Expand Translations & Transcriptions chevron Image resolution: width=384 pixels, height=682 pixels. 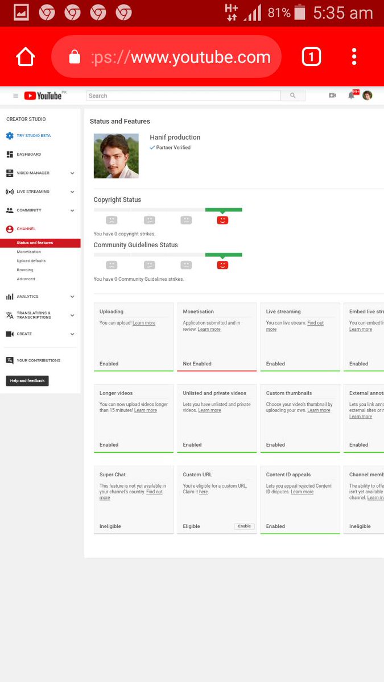(72, 315)
